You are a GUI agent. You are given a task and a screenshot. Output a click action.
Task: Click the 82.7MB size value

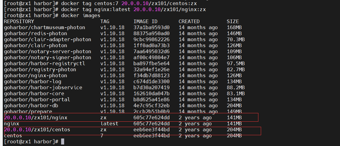point(236,70)
